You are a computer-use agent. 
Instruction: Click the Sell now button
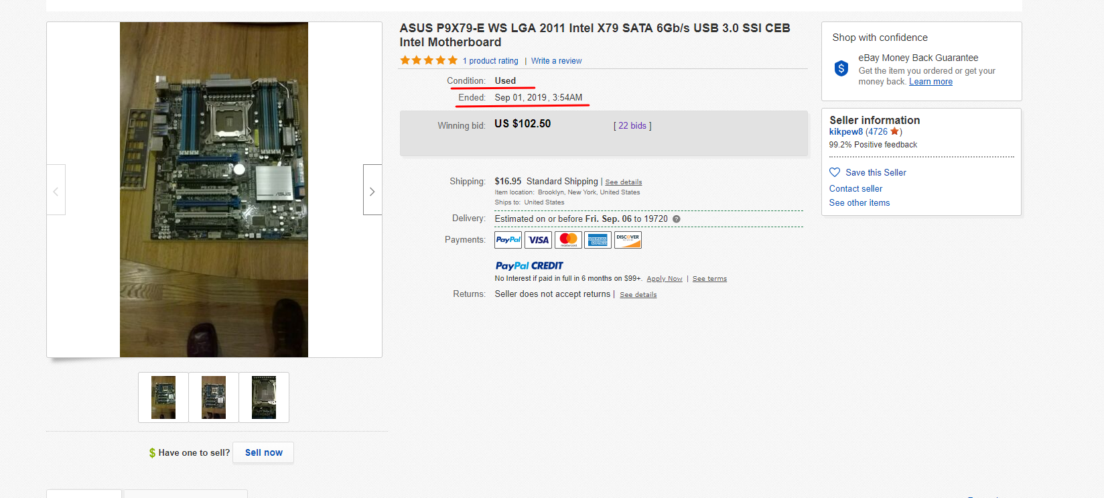click(263, 452)
